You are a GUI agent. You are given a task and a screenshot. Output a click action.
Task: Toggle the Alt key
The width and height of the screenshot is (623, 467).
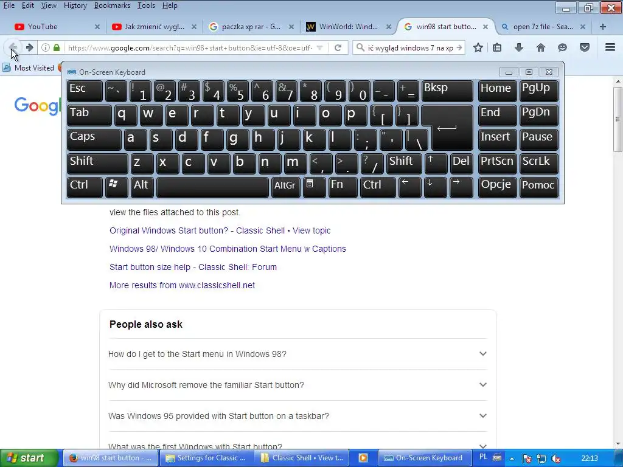tap(142, 187)
